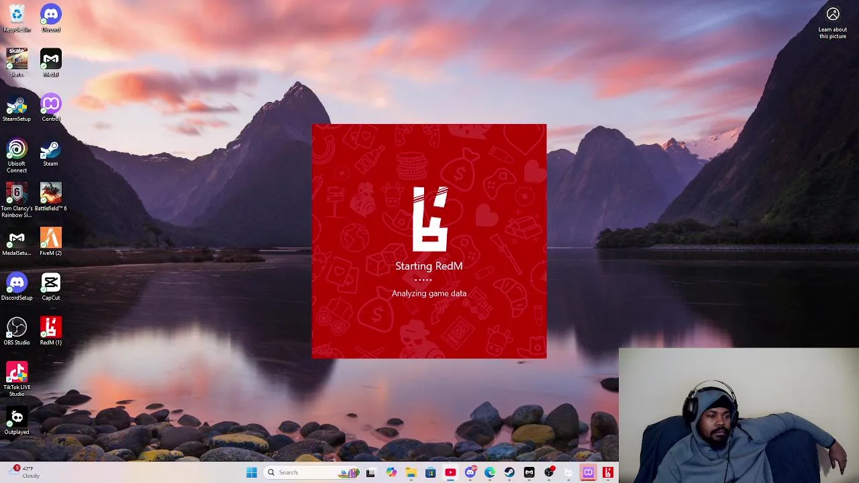Screen dimensions: 859x483
Task: Open Medal from the taskbar
Action: click(529, 472)
